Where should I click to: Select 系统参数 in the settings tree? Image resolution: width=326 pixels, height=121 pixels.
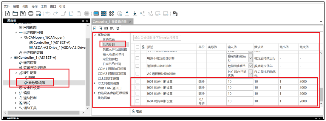(x=109, y=44)
